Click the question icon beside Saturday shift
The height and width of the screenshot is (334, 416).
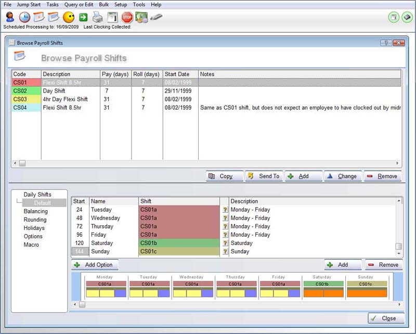point(225,243)
